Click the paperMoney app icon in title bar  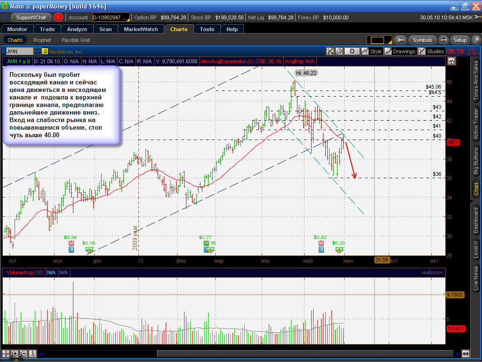[x=5, y=6]
